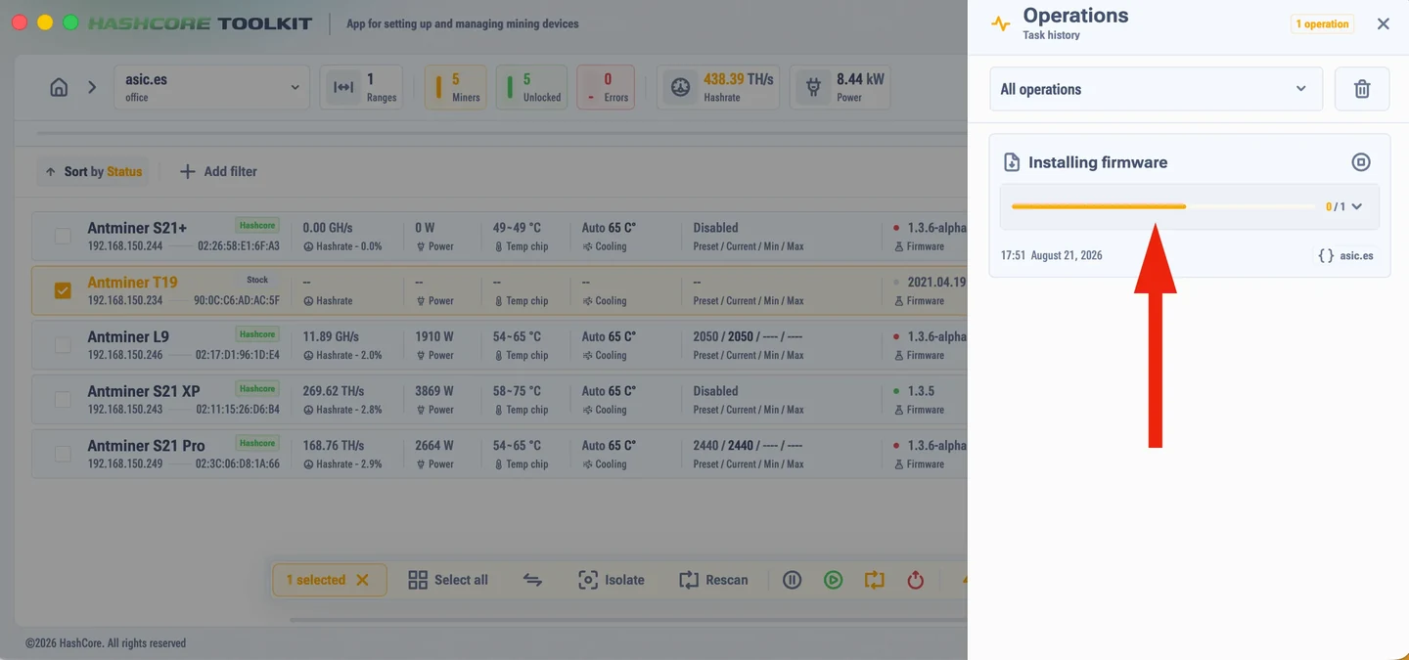Viewport: 1409px width, 660px height.
Task: Open the 0 Errors counter
Action: coord(606,87)
